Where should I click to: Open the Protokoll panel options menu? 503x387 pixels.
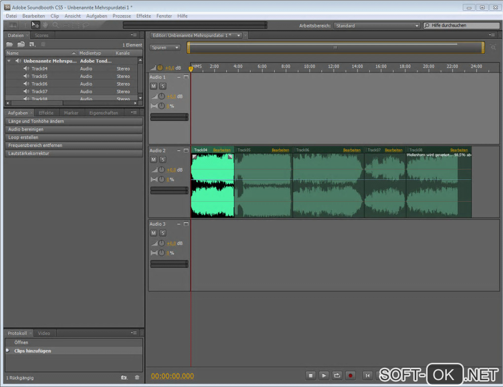coord(134,333)
